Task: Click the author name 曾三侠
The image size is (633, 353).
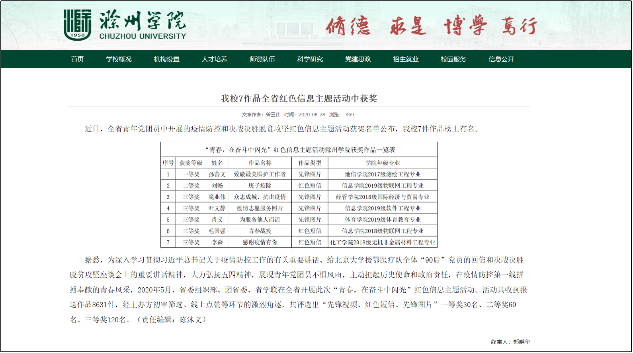Action: click(x=273, y=114)
